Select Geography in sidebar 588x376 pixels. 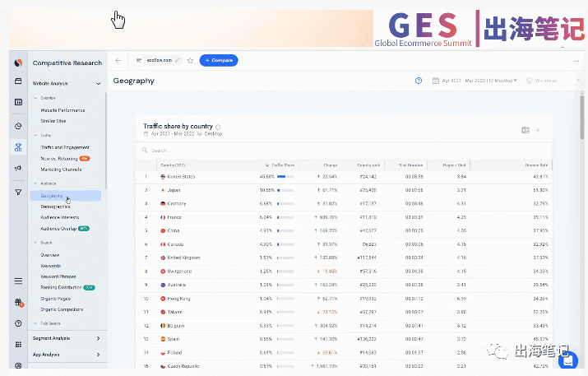point(66,196)
